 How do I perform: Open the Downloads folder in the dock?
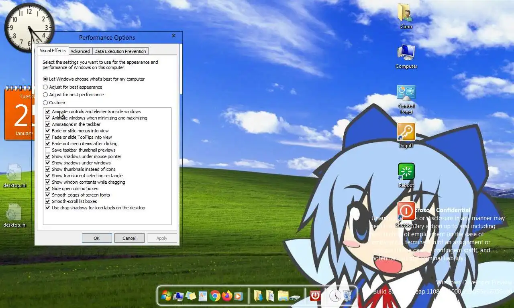(x=259, y=296)
